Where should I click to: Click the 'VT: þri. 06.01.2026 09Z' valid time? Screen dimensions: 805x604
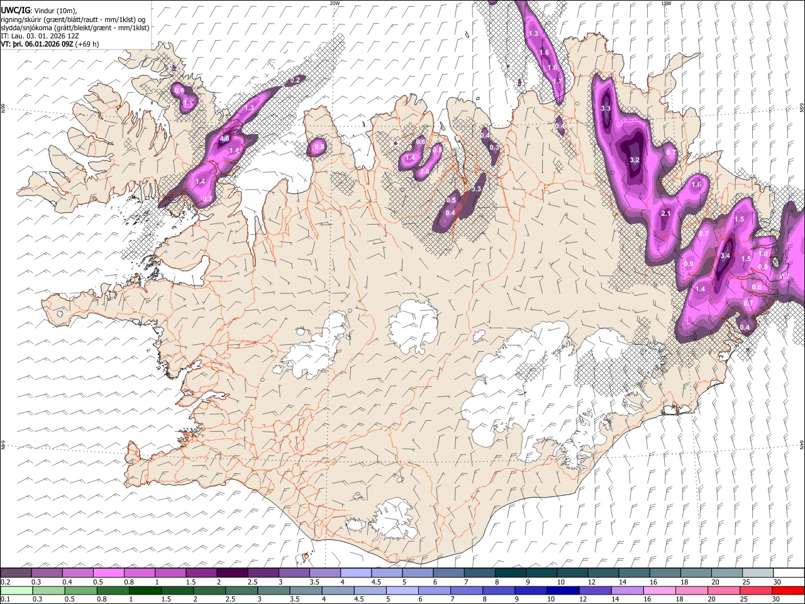tap(36, 44)
